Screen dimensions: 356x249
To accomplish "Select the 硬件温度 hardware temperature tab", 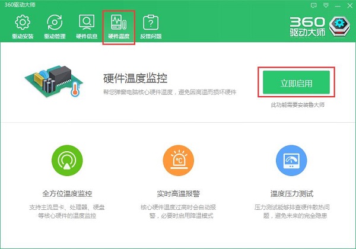I will 119,27.
